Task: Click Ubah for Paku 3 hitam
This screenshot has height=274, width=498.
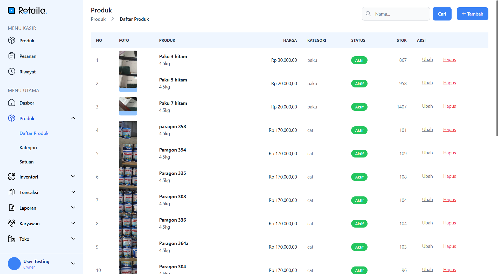Action: click(x=427, y=59)
